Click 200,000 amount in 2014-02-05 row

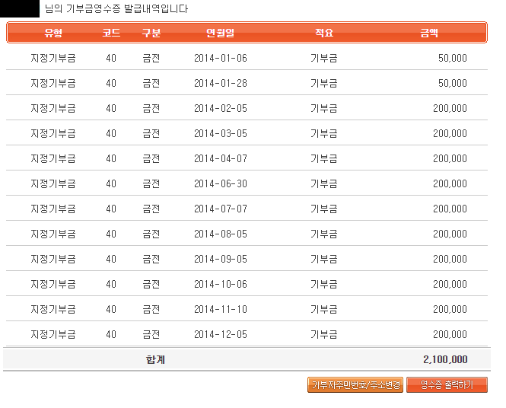tap(450, 108)
